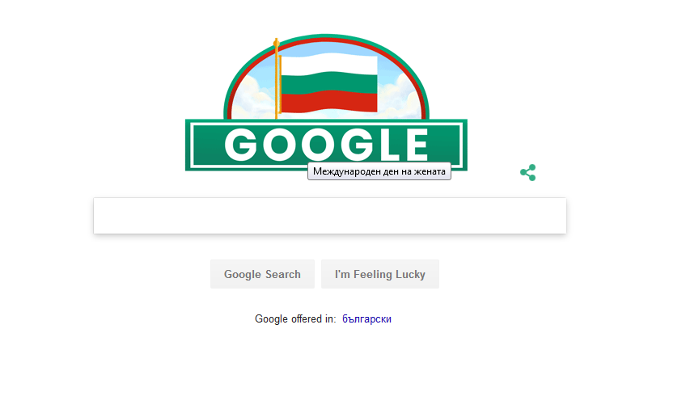686x409 pixels.
Task: Click the I'm Feeling Lucky button
Action: pos(380,274)
